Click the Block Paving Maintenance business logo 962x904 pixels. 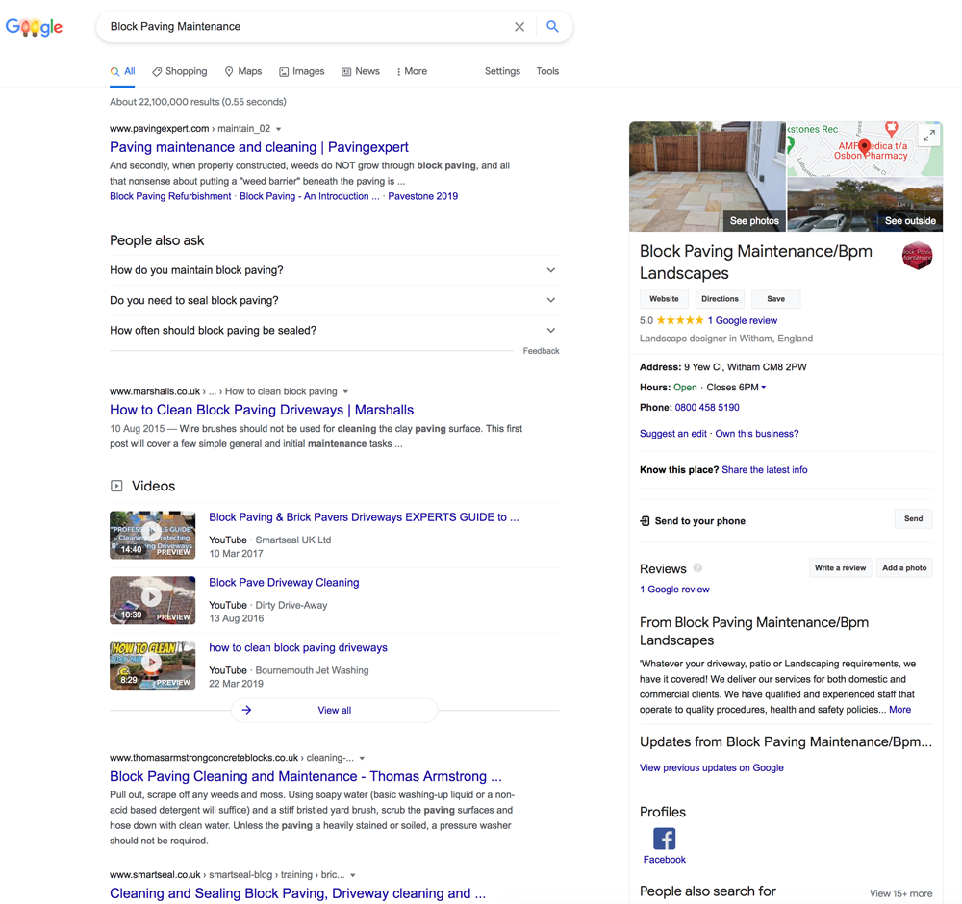(917, 256)
